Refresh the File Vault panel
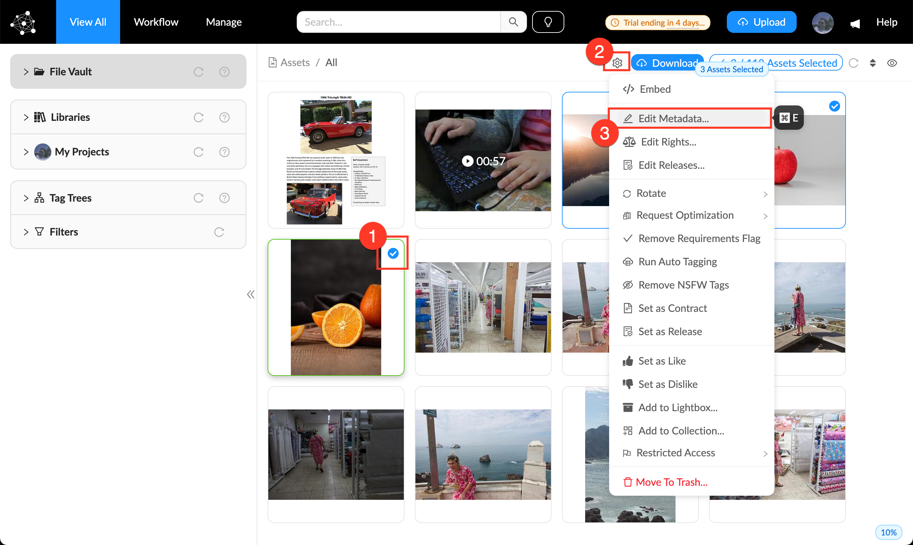Viewport: 913px width, 545px height. (198, 72)
